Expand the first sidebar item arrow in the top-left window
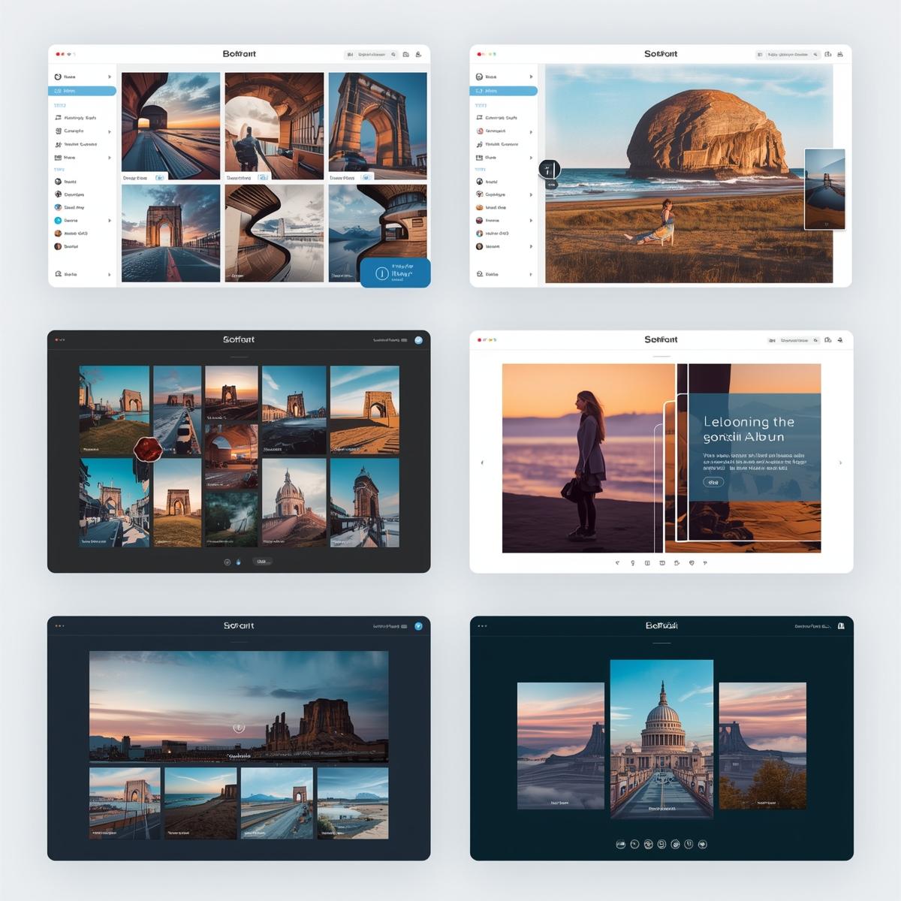Viewport: 901px width, 901px height. point(110,77)
